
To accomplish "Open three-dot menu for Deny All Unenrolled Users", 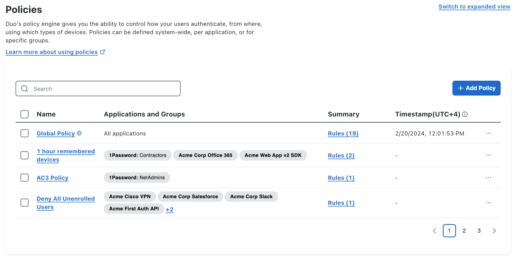I will pyautogui.click(x=488, y=203).
